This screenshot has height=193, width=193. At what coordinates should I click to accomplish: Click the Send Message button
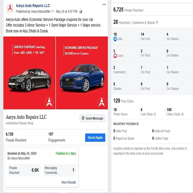[x=92, y=118]
